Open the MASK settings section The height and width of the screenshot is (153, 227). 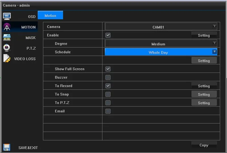[x=31, y=38]
